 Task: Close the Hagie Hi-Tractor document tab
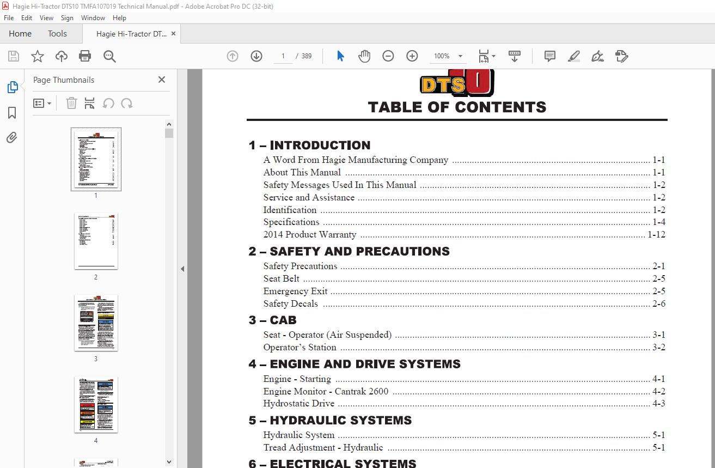173,34
